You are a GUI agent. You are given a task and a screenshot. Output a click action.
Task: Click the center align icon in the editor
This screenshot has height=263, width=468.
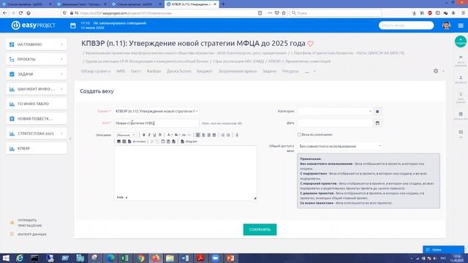tap(203, 135)
